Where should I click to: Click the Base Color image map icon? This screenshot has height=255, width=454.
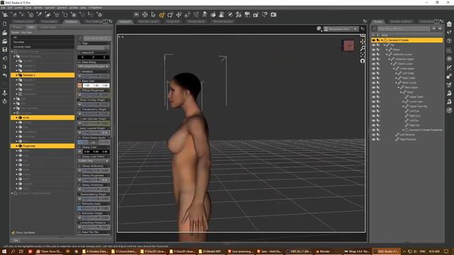pyautogui.click(x=79, y=86)
